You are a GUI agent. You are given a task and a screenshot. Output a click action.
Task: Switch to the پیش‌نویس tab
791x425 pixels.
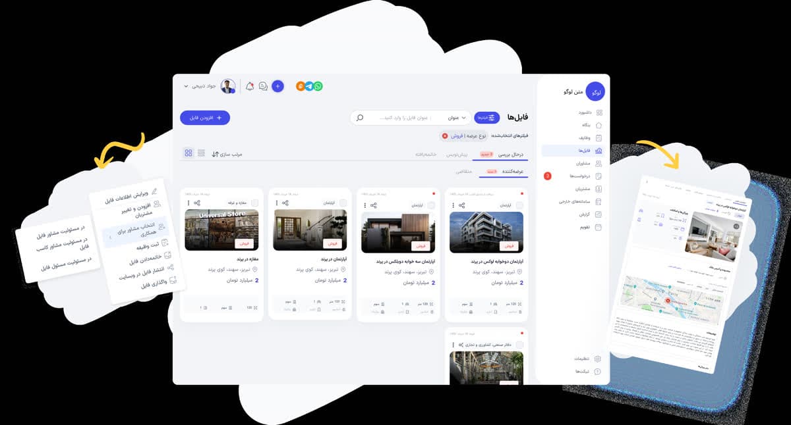tap(457, 154)
